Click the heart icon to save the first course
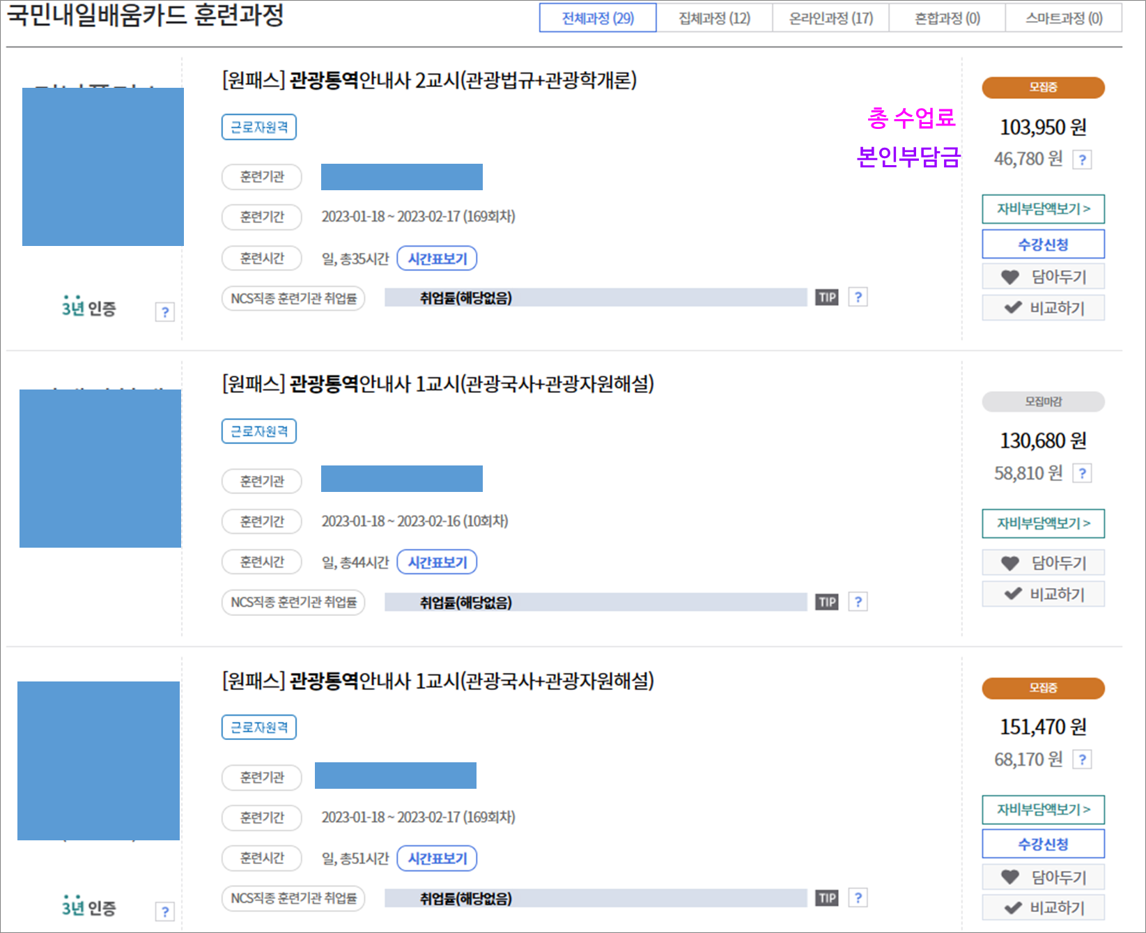1146x933 pixels. pos(1009,276)
